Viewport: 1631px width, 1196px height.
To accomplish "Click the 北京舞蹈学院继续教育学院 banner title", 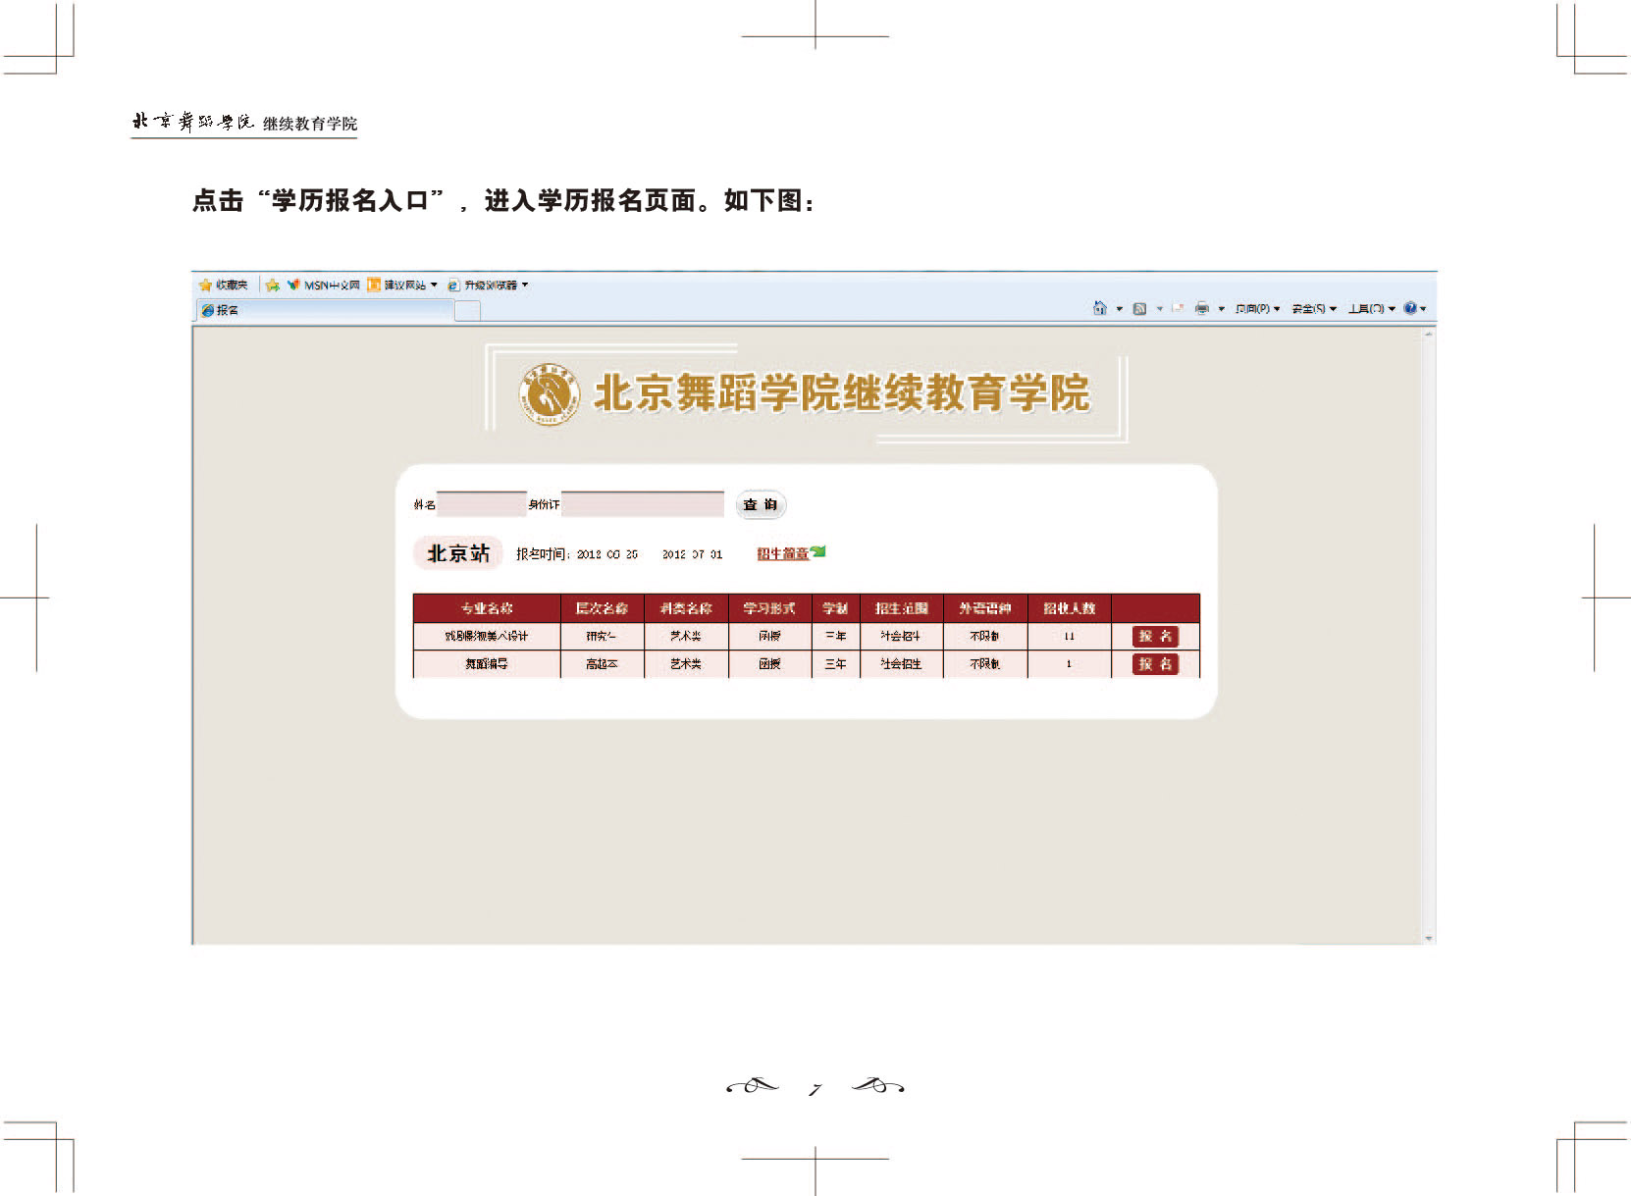I will tap(842, 393).
